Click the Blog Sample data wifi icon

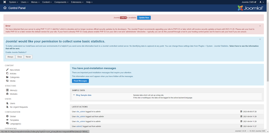[x=74, y=95]
